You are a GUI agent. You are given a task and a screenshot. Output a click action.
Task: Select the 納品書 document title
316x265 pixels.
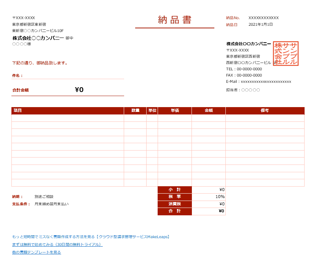coord(175,20)
